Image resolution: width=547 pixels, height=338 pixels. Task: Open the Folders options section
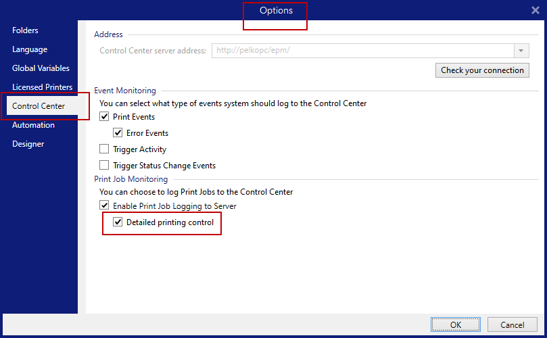pyautogui.click(x=25, y=30)
